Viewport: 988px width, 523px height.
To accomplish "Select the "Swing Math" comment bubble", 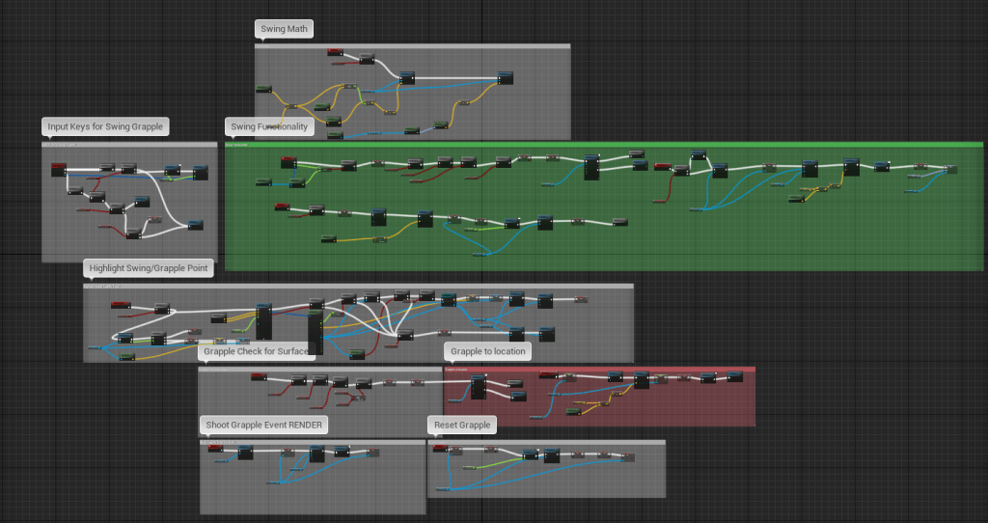I will click(286, 29).
